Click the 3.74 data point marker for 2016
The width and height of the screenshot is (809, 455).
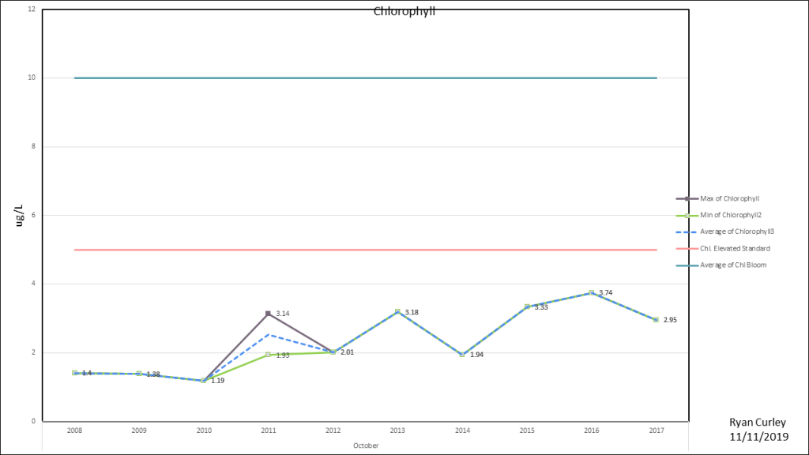(591, 293)
